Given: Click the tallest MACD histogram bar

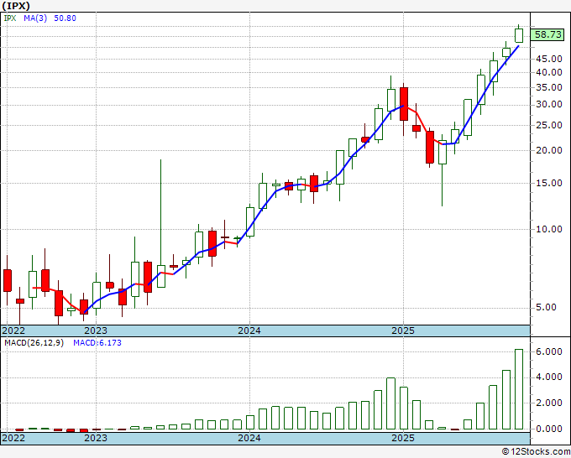Looking at the screenshot, I should coord(519,389).
